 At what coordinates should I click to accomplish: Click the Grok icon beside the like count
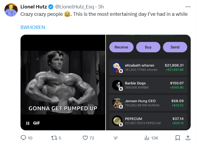(x=115, y=138)
